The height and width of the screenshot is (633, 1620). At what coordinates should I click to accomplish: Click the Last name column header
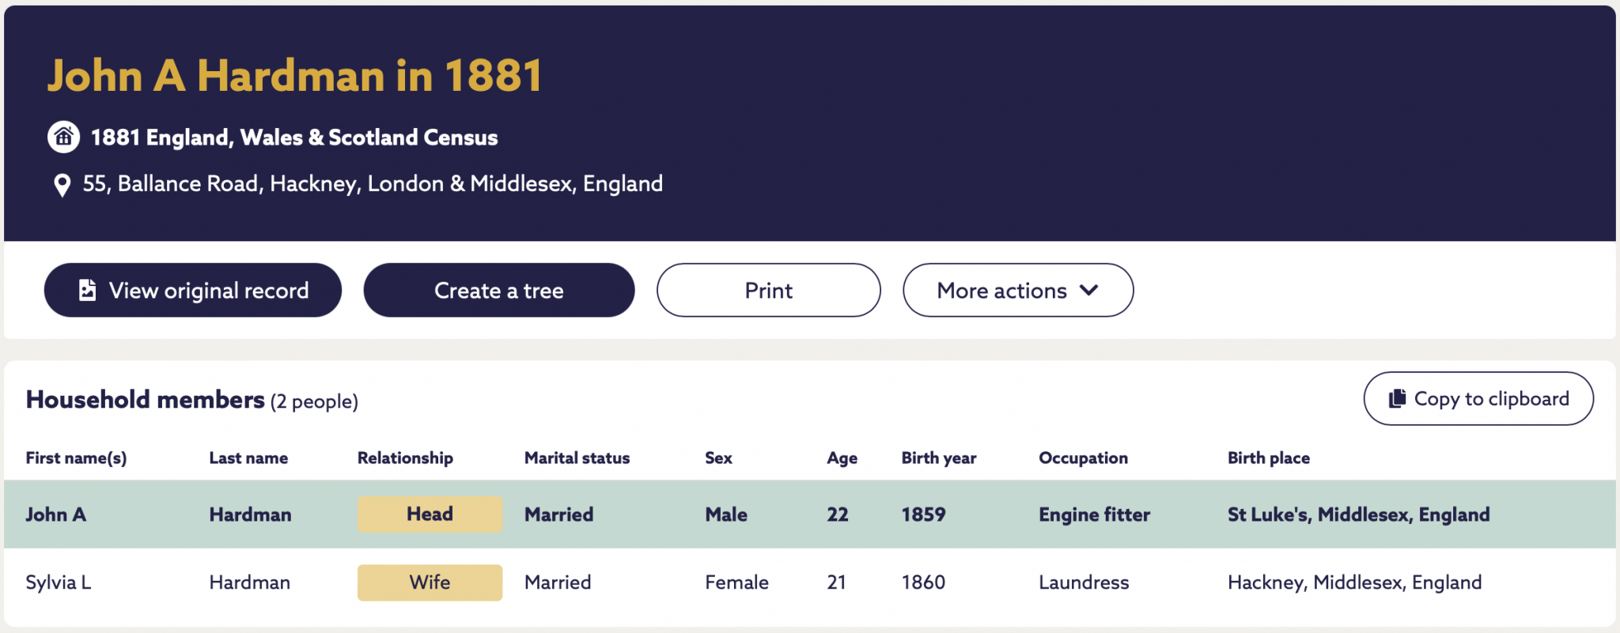click(x=248, y=458)
